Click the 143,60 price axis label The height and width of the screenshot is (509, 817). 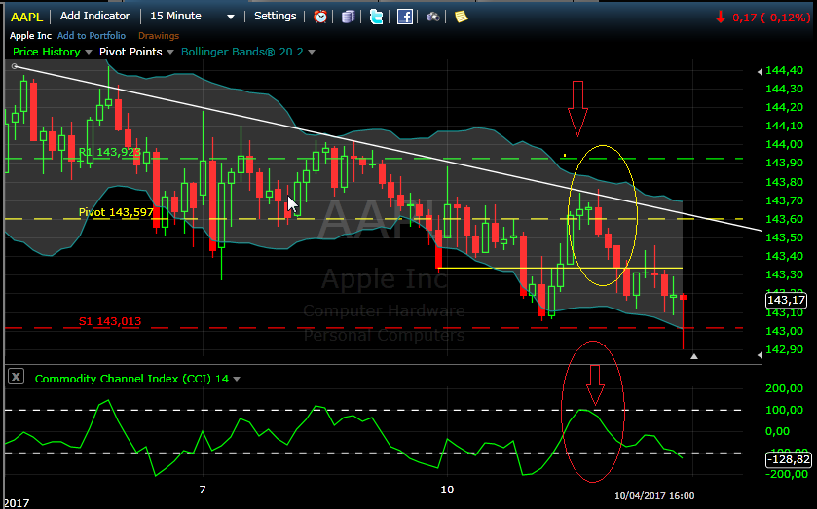pyautogui.click(x=784, y=219)
